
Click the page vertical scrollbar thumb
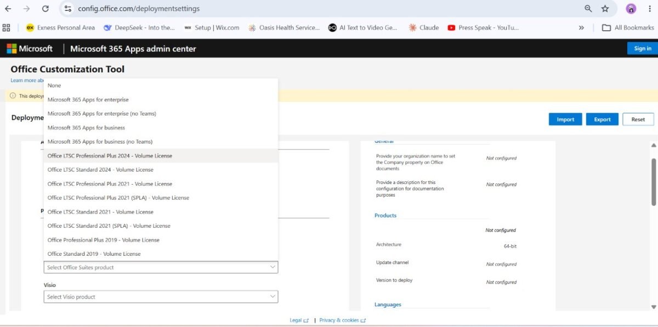click(654, 182)
